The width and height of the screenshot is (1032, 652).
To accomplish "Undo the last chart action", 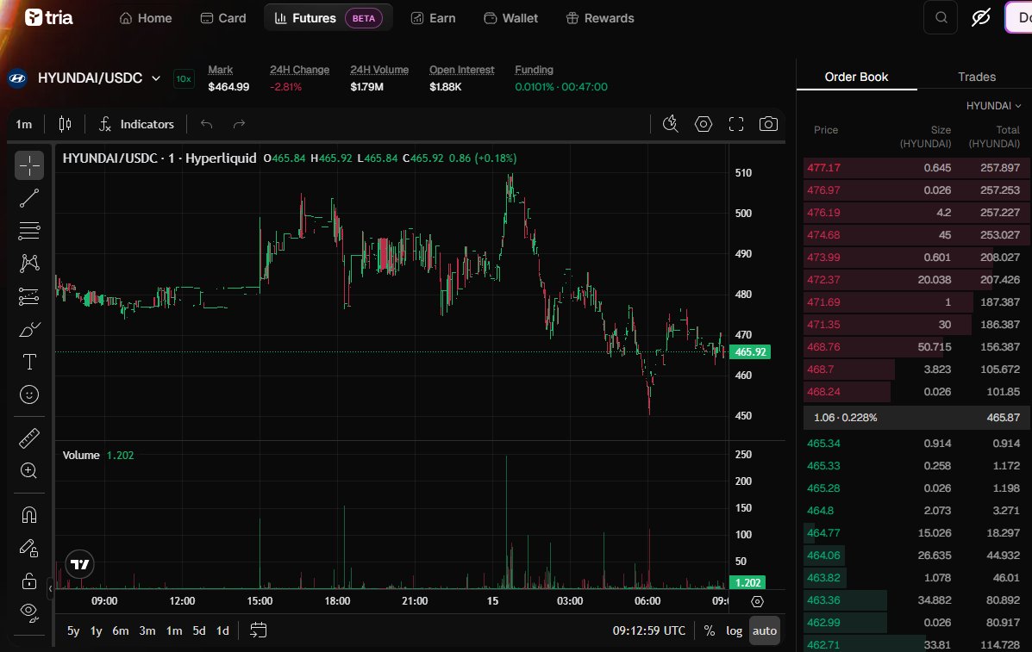I will pos(207,124).
